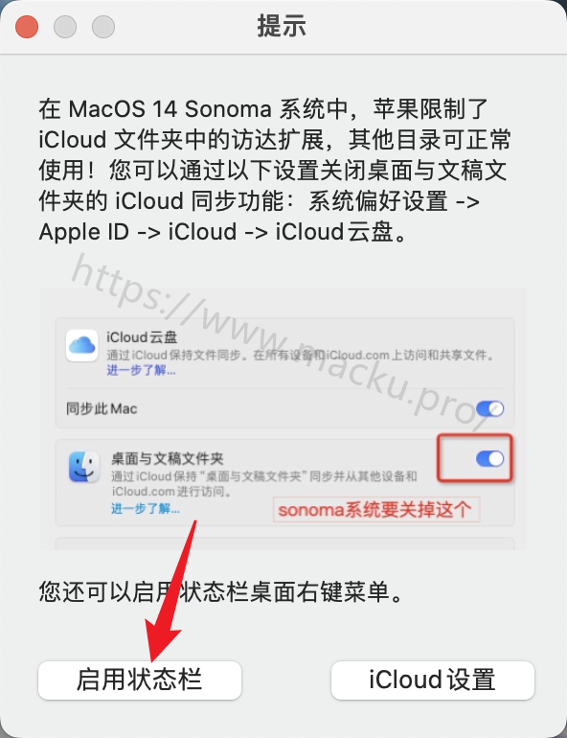Click the Finder face icon
Viewport: 567px width, 738px height.
coord(84,467)
